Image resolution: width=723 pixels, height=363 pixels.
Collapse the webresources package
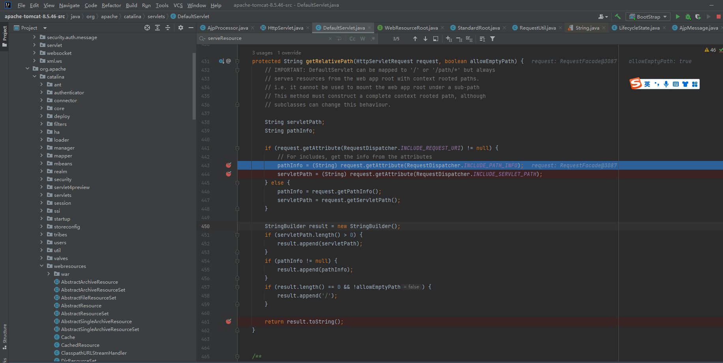[42, 266]
